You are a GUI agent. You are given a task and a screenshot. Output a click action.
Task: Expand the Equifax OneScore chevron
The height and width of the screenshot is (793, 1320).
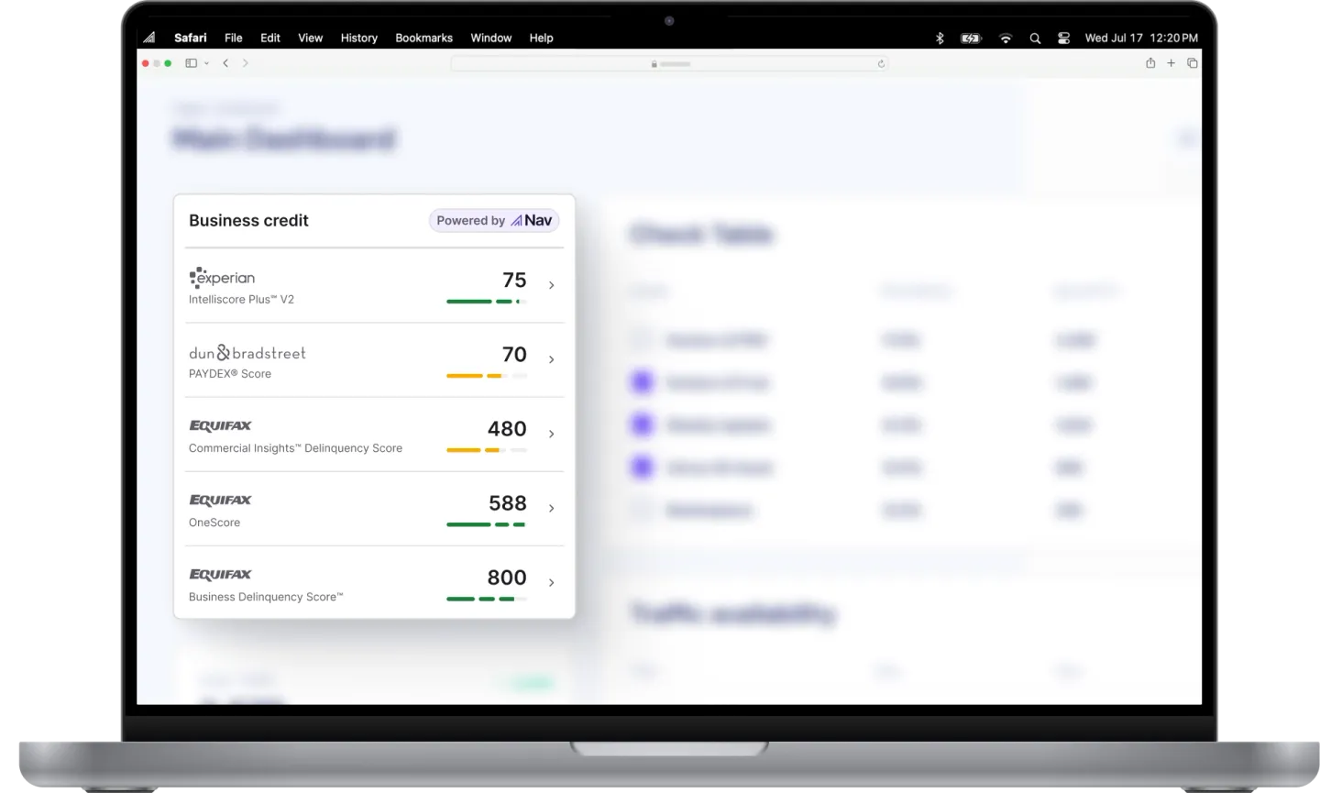(551, 508)
